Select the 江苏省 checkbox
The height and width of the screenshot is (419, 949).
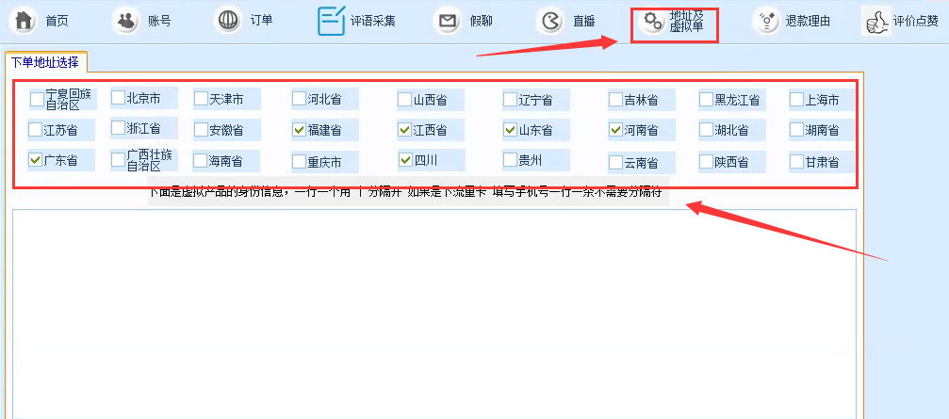click(35, 129)
